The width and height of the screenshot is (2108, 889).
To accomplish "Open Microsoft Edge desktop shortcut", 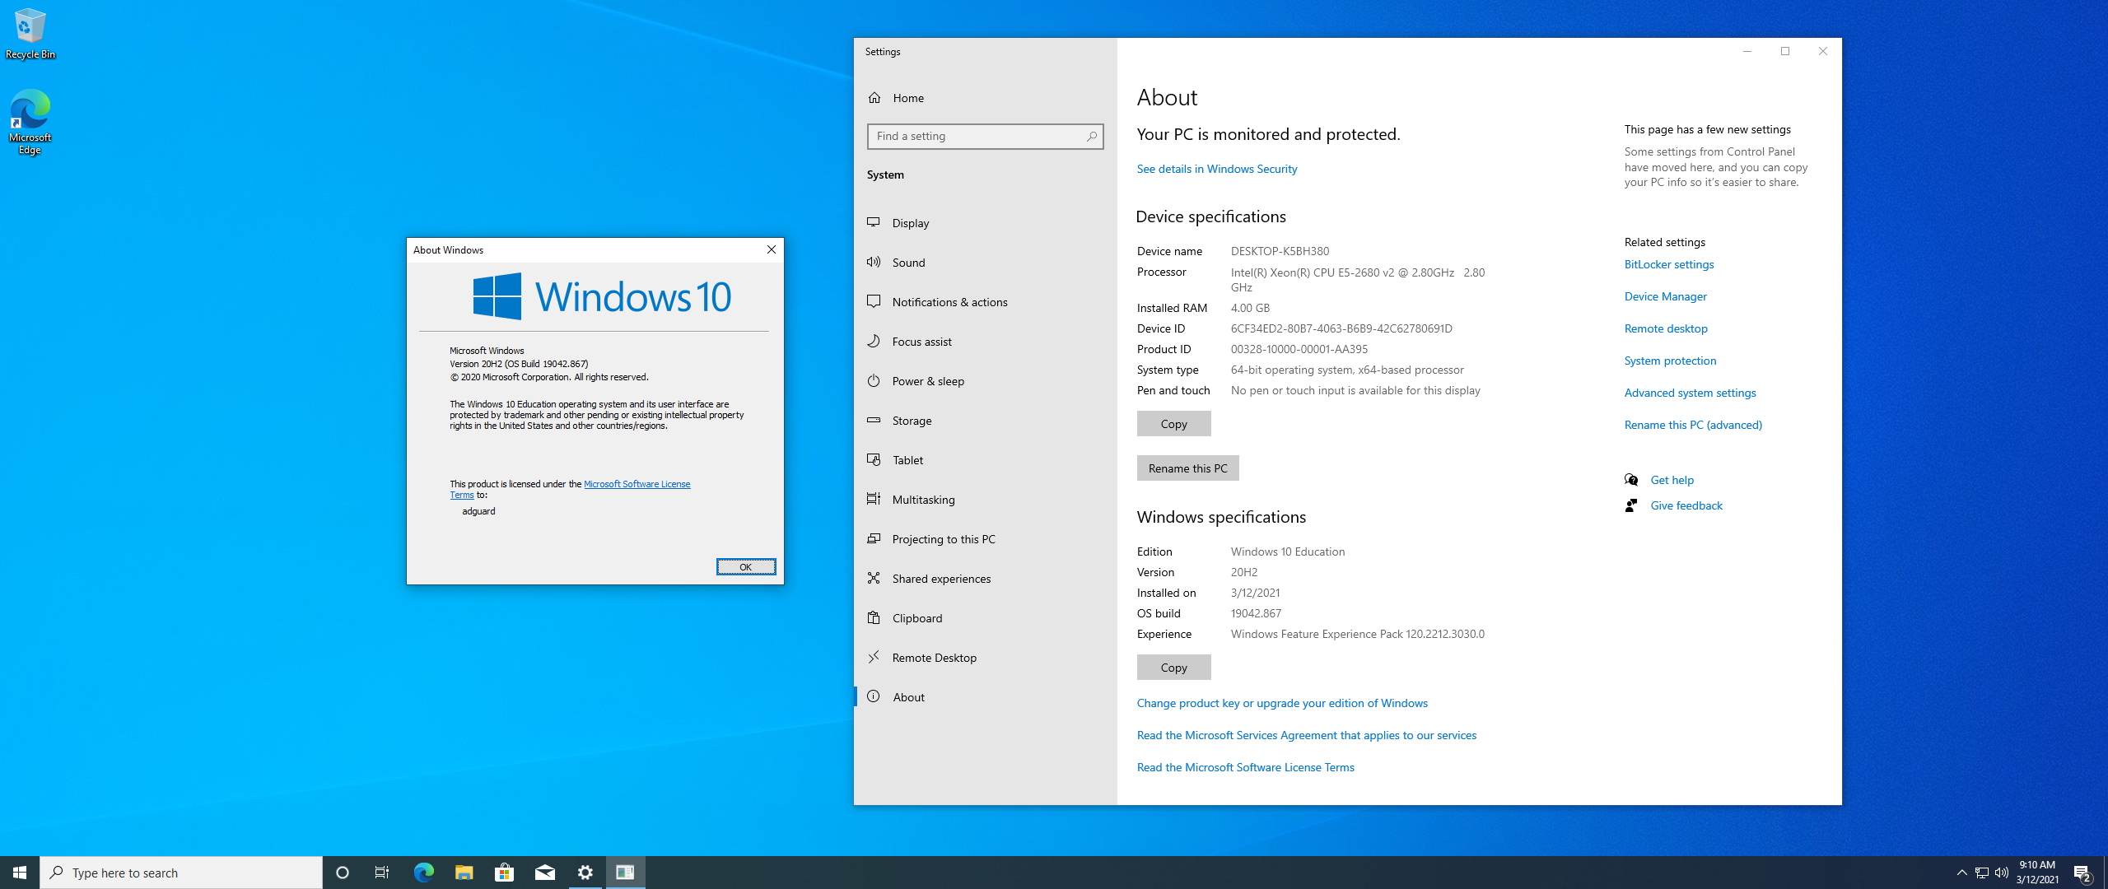I will point(30,121).
